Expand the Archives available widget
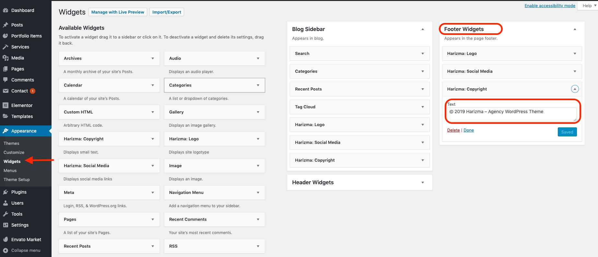 pyautogui.click(x=153, y=59)
